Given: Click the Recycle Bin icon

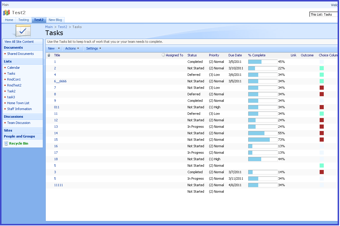Looking at the screenshot, I should pos(6,143).
